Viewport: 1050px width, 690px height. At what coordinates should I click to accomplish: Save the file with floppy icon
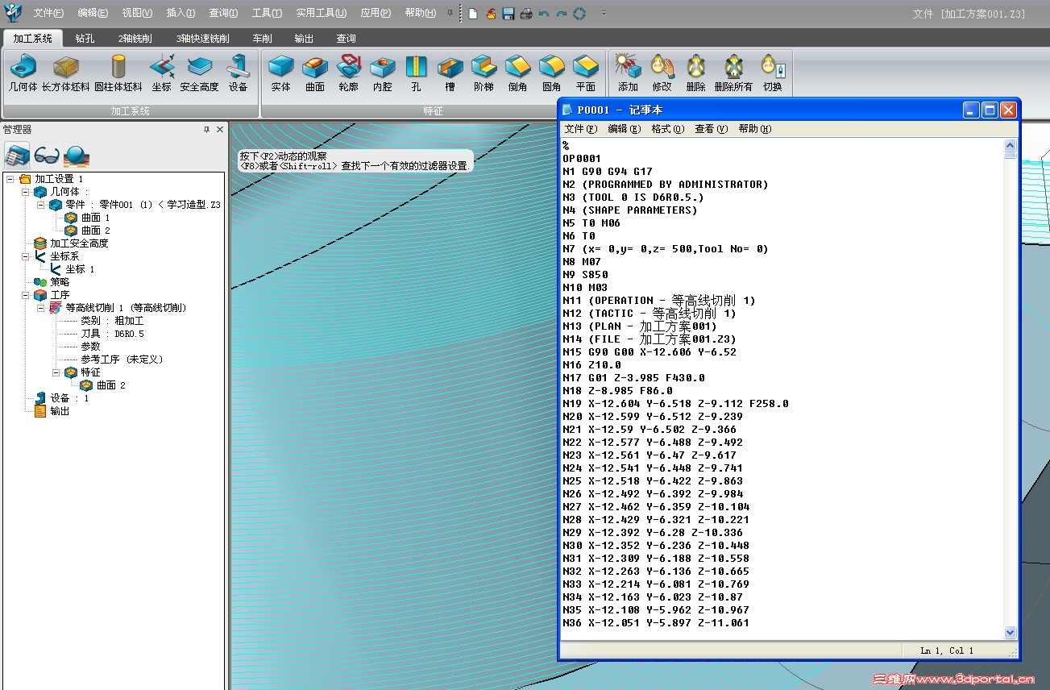pyautogui.click(x=508, y=14)
